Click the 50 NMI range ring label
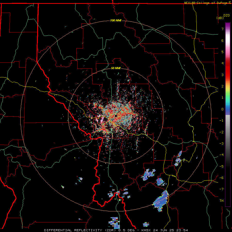 click(116, 68)
